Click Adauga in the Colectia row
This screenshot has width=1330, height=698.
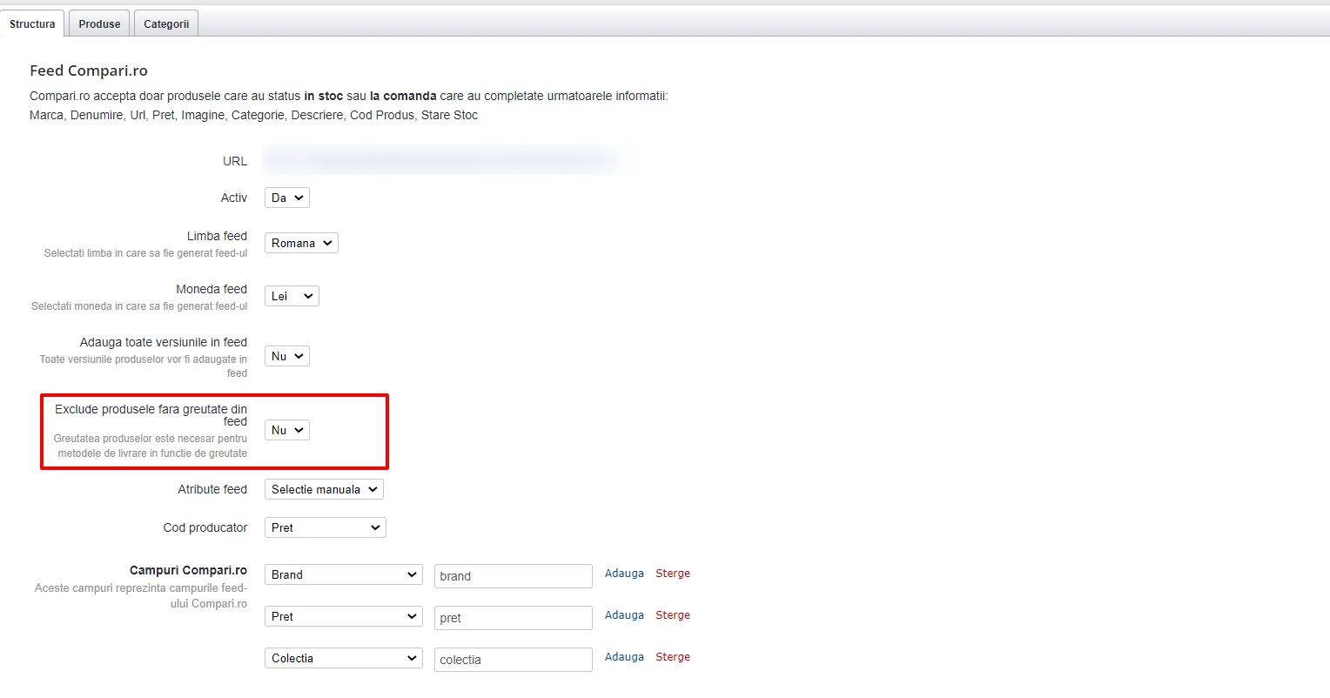coord(624,657)
